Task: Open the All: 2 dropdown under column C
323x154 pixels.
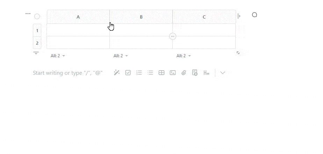Action: pos(184,56)
